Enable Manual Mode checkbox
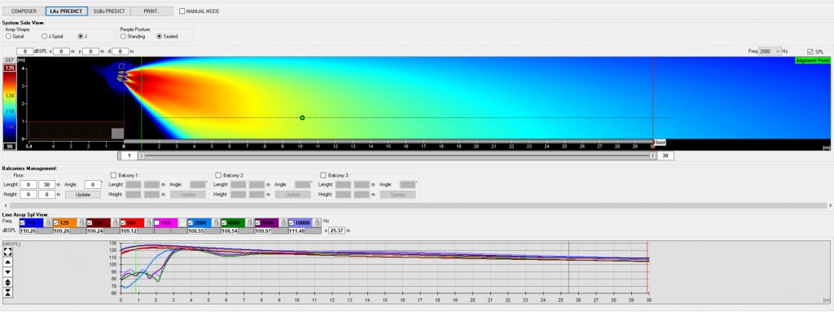834x312 pixels. click(182, 11)
